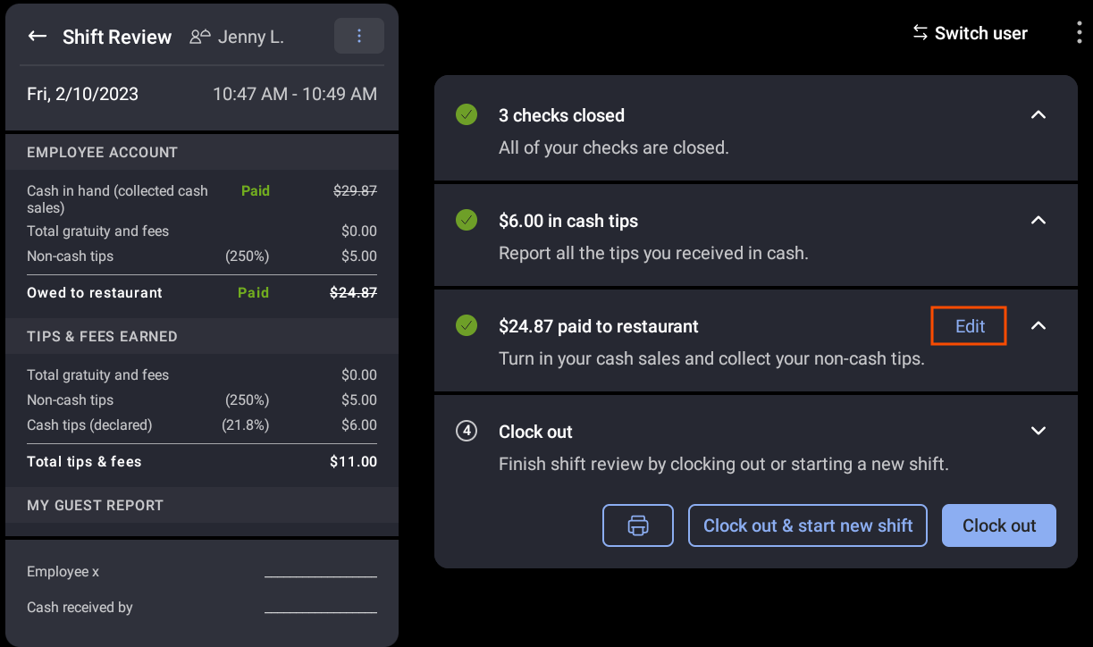
Task: Open the three-dot menu in Shift Review header
Action: tap(359, 36)
